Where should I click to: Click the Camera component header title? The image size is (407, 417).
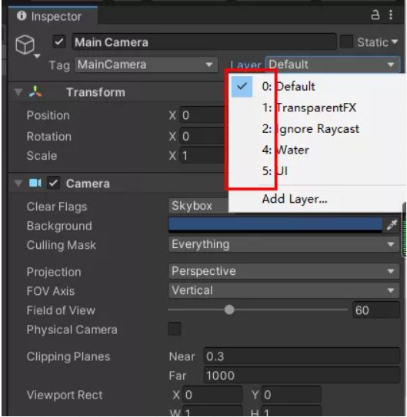[x=88, y=184]
